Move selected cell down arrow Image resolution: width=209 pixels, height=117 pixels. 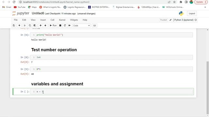(45, 25)
